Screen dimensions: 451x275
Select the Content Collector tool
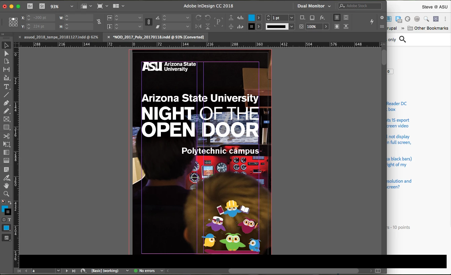click(6, 78)
